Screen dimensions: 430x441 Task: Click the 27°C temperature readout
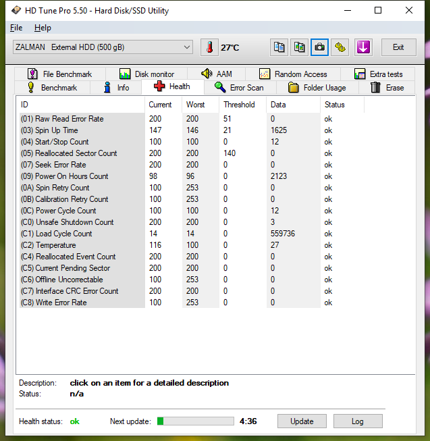tap(230, 47)
